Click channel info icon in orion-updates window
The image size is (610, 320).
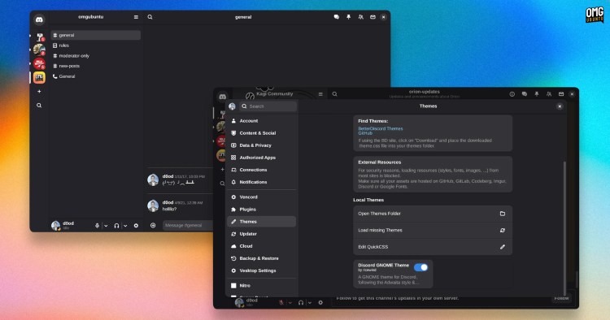click(x=512, y=94)
